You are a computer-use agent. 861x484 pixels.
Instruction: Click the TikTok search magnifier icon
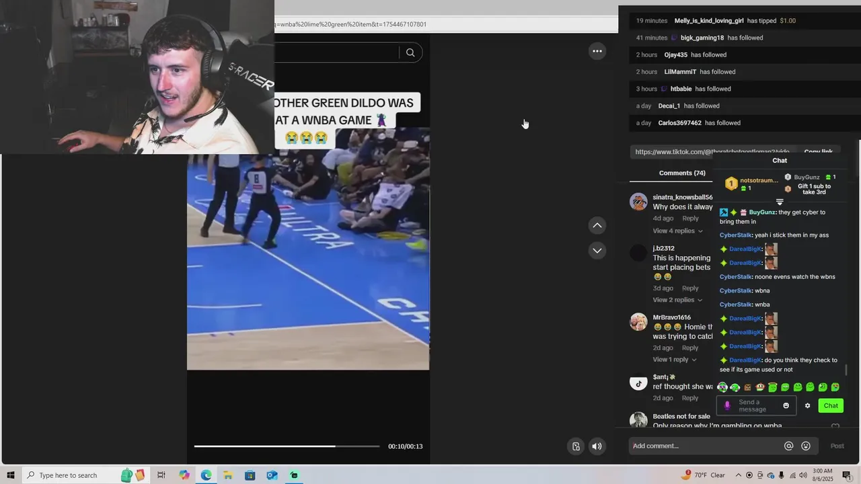(x=410, y=52)
